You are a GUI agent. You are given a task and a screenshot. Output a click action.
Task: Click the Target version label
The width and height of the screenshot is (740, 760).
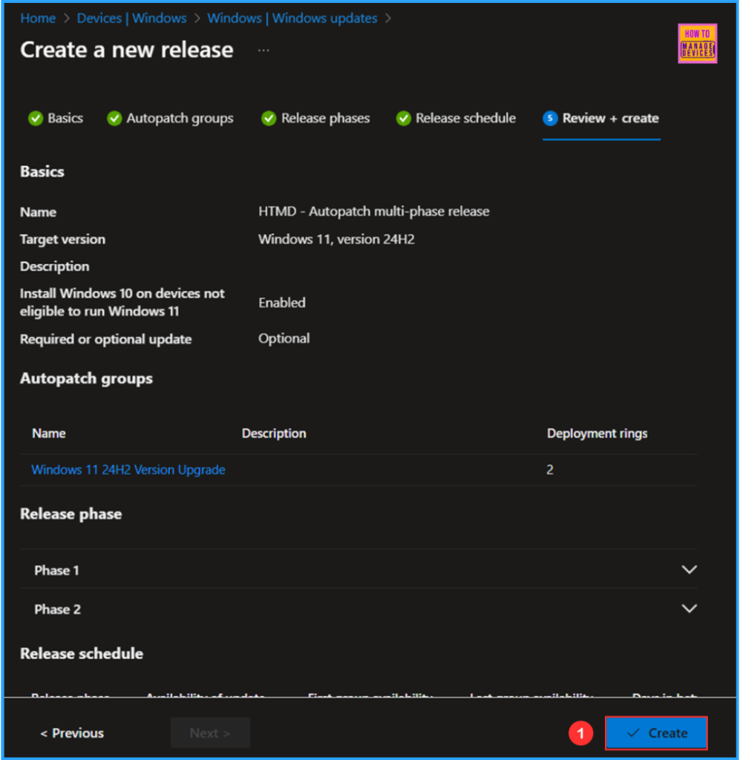(62, 239)
